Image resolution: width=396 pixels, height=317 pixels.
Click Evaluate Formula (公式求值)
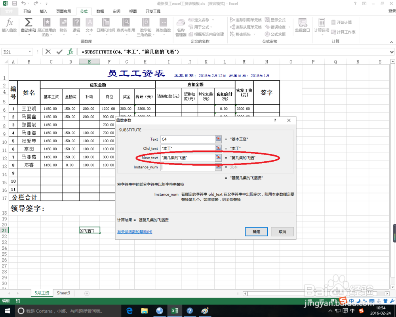pos(275,34)
